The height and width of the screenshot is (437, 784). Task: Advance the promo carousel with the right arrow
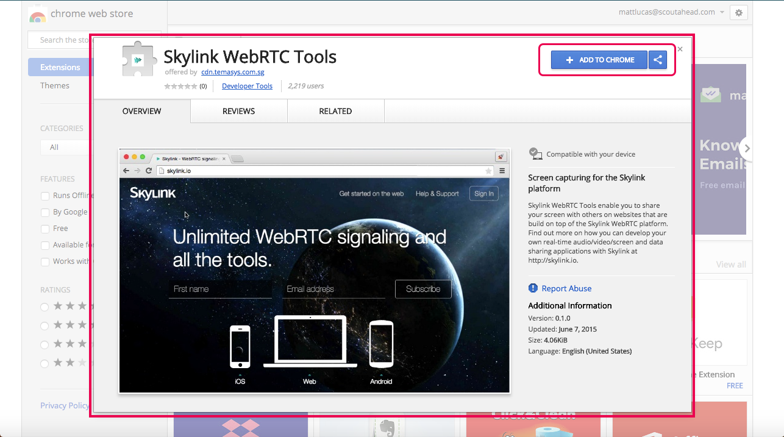pyautogui.click(x=747, y=148)
